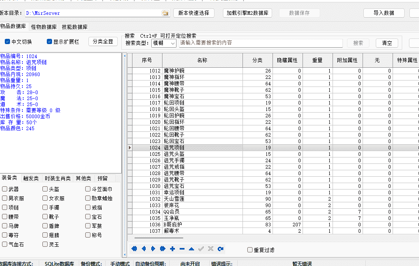The image size is (419, 266).
Task: Enable the 勋章蜡烛 checkbox
Action: [88, 198]
